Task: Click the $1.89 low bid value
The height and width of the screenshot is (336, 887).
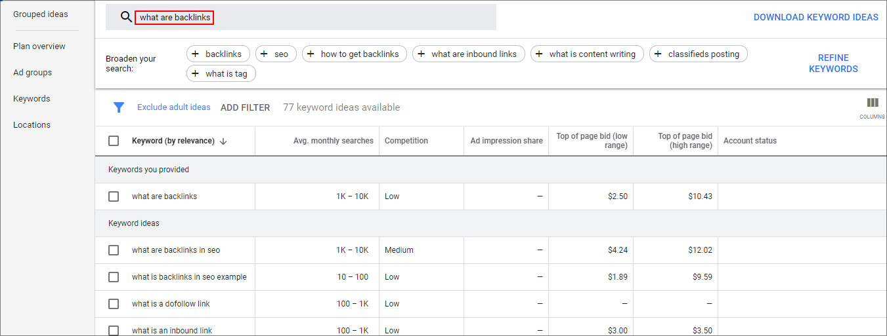Action: 618,277
